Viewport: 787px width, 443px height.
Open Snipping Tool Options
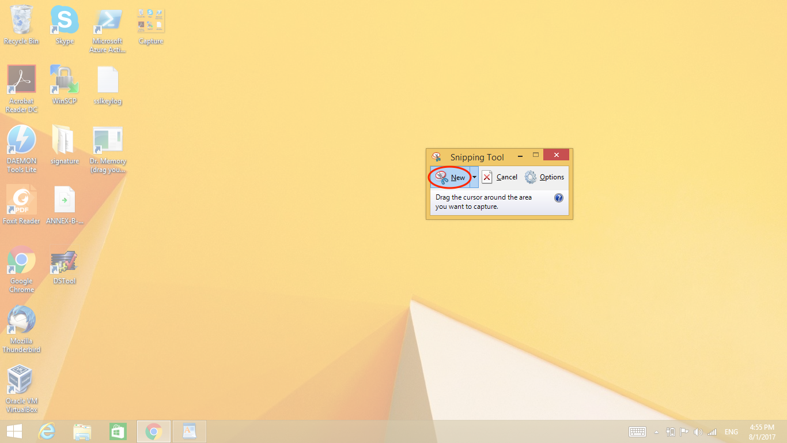[x=544, y=177]
